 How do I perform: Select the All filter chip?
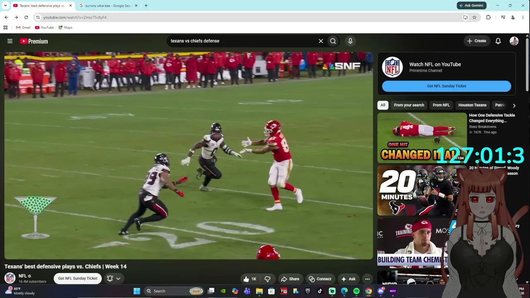pyautogui.click(x=383, y=105)
